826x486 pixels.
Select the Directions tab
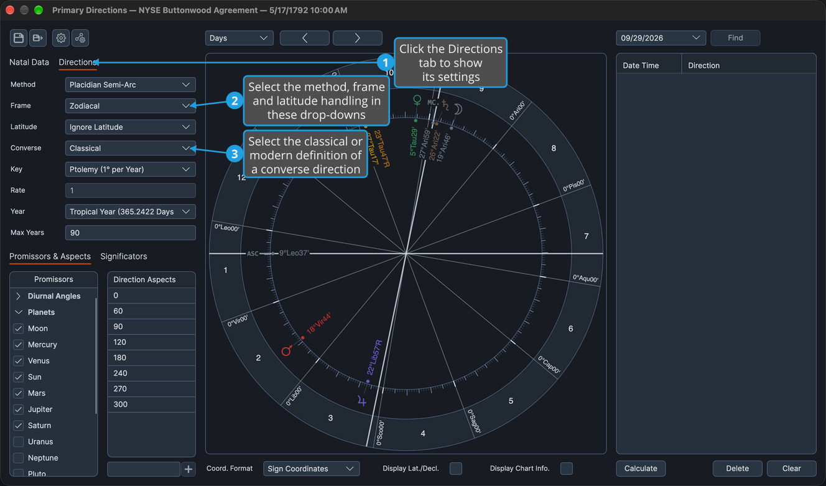click(78, 62)
